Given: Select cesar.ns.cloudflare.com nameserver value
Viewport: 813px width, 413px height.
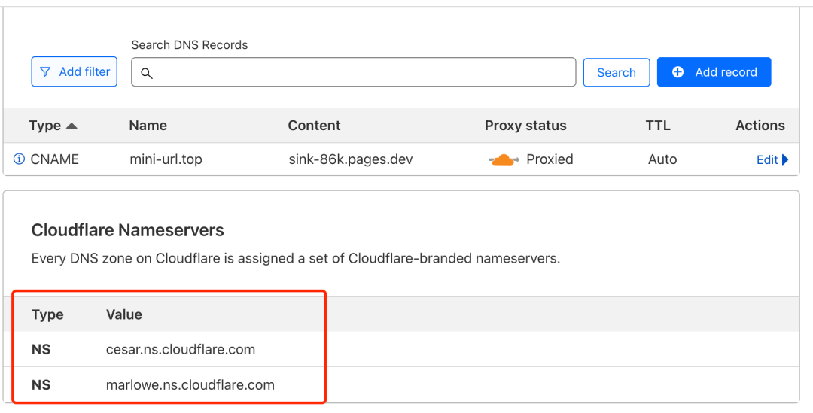Looking at the screenshot, I should (181, 349).
